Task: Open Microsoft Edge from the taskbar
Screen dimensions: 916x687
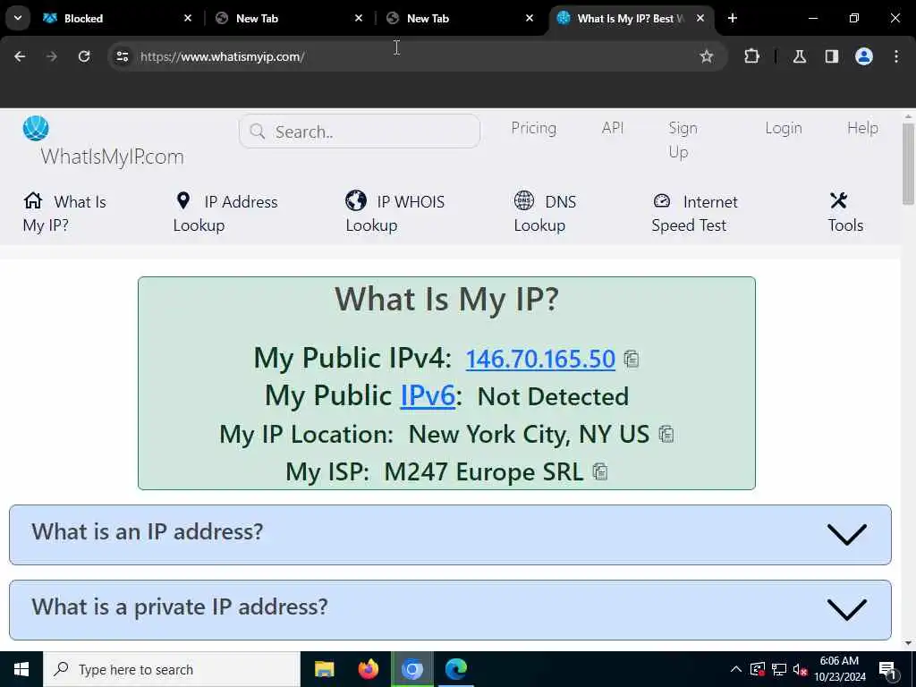Action: tap(455, 669)
